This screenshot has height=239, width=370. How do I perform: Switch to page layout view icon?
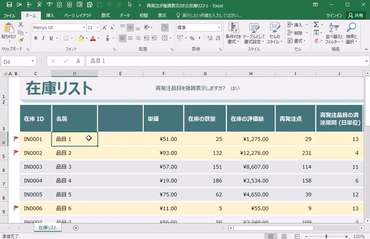284,236
